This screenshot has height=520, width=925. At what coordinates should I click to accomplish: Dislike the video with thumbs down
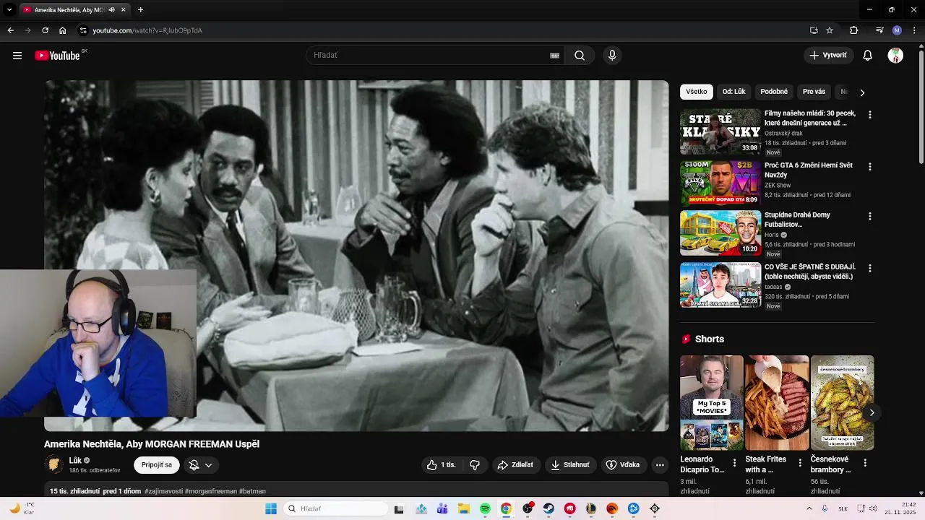pyautogui.click(x=475, y=465)
